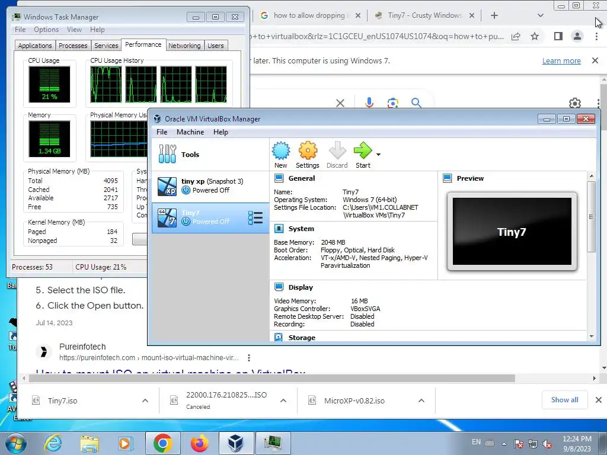Click the System section chip icon
This screenshot has width=607, height=455.
coord(279,229)
